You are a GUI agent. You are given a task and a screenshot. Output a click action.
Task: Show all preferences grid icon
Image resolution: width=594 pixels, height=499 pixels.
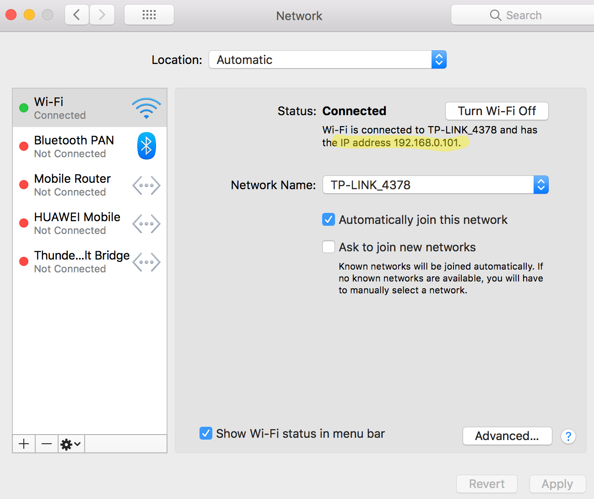tap(149, 15)
